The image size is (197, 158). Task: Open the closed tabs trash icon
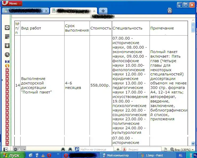coord(170,11)
